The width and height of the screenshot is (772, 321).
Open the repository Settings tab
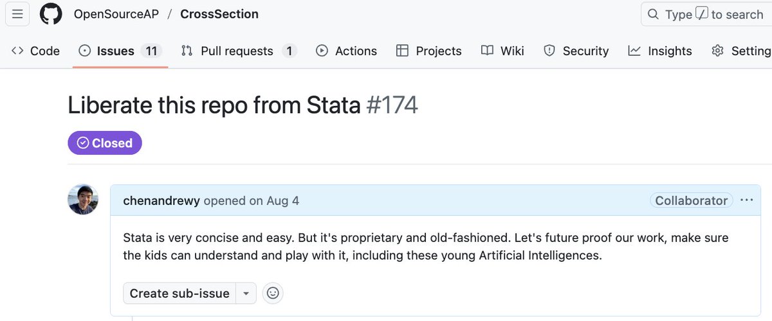tap(741, 51)
